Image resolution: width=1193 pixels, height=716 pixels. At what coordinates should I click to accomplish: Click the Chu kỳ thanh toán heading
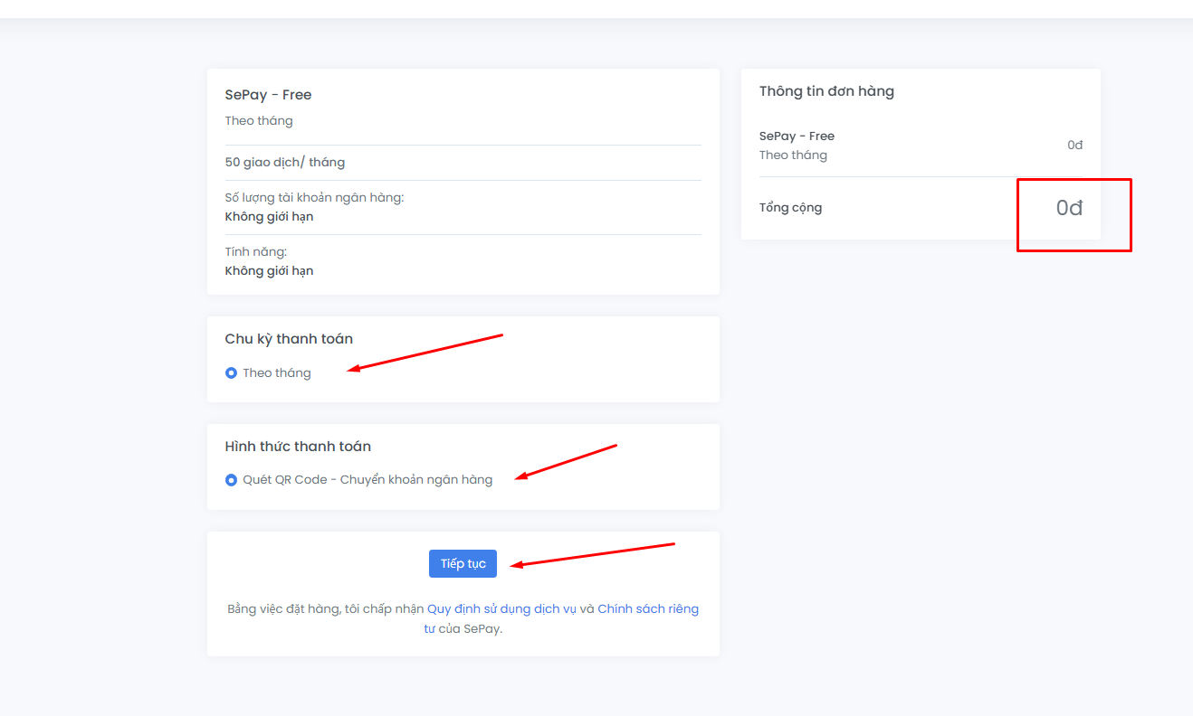[289, 339]
